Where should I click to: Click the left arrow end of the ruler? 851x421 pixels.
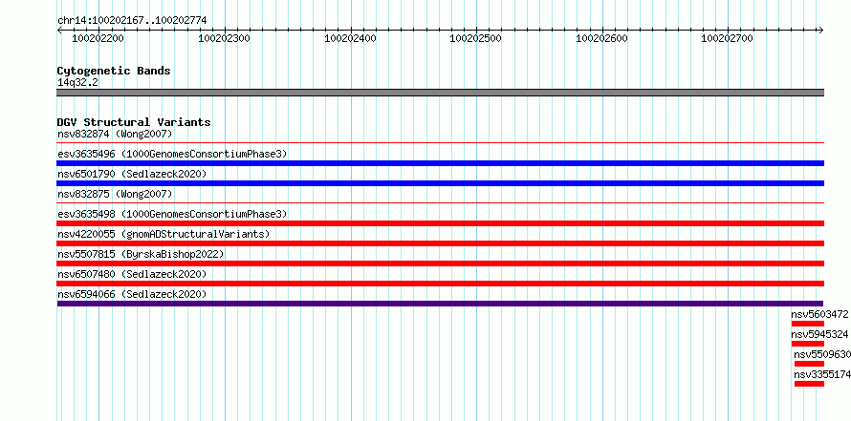pos(59,30)
